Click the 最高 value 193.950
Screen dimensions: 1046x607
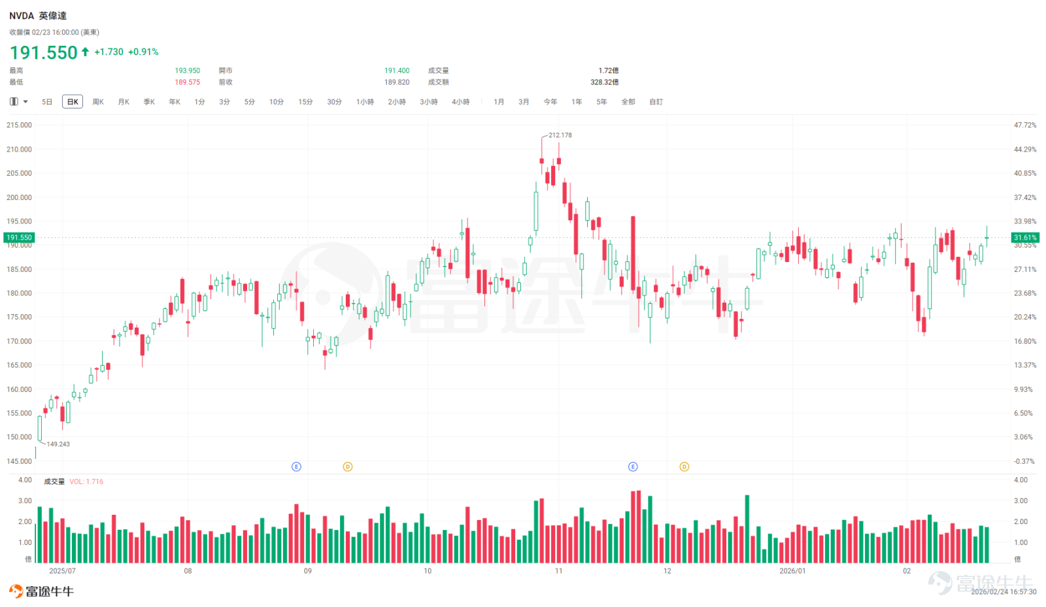pos(188,71)
